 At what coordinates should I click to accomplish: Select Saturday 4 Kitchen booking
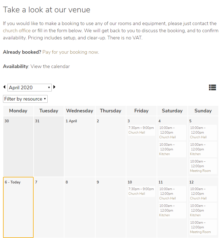(x=172, y=149)
